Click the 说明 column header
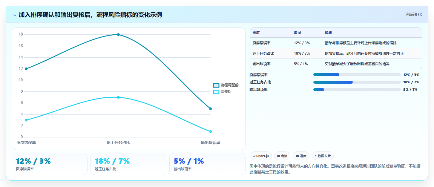 329,33
